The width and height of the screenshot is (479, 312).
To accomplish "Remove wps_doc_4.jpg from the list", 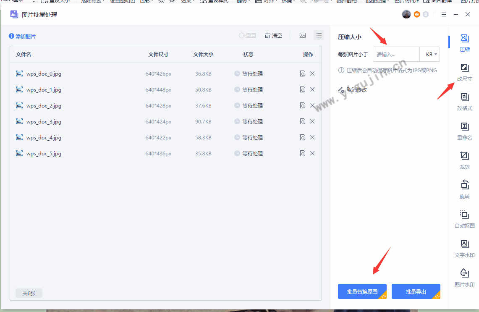I will click(312, 137).
